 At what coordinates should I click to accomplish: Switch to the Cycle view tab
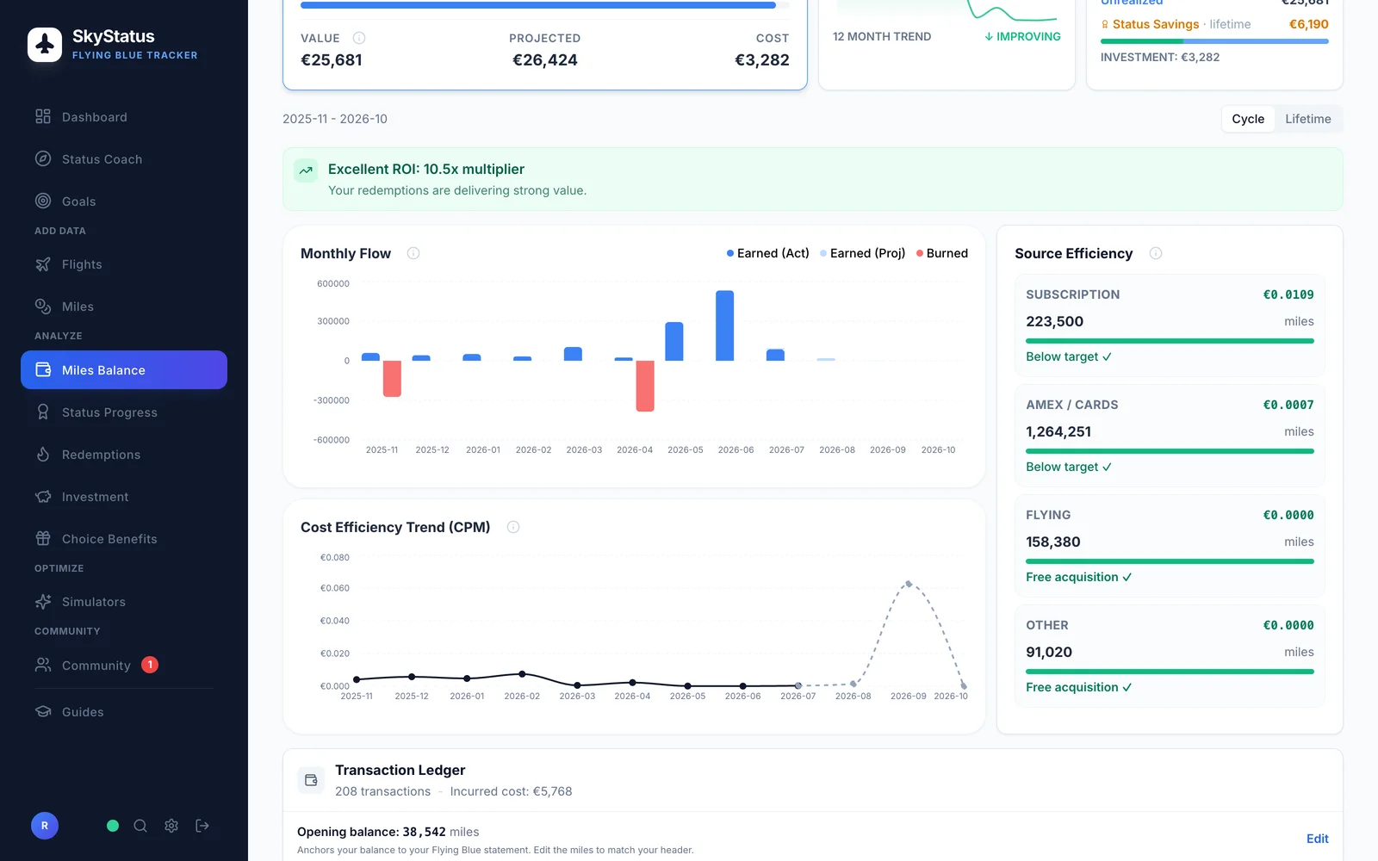[1248, 119]
